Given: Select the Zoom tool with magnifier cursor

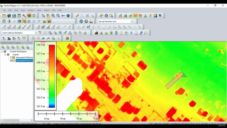Looking at the screenshot, I should click(x=43, y=16).
